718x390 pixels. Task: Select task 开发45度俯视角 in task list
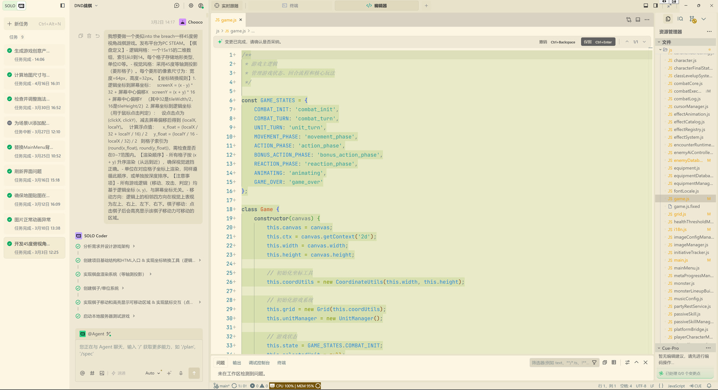click(34, 248)
